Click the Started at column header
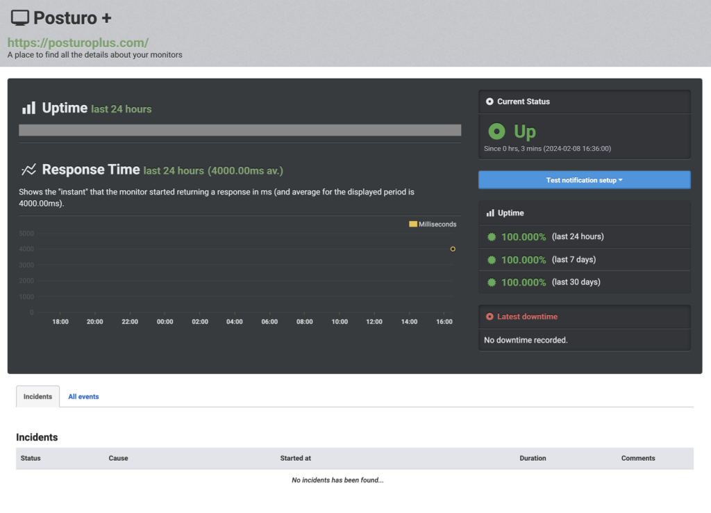This screenshot has width=711, height=513. click(x=295, y=458)
